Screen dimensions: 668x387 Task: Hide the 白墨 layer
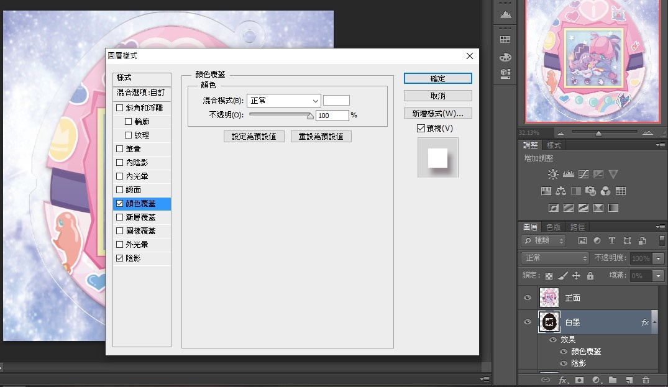point(528,322)
